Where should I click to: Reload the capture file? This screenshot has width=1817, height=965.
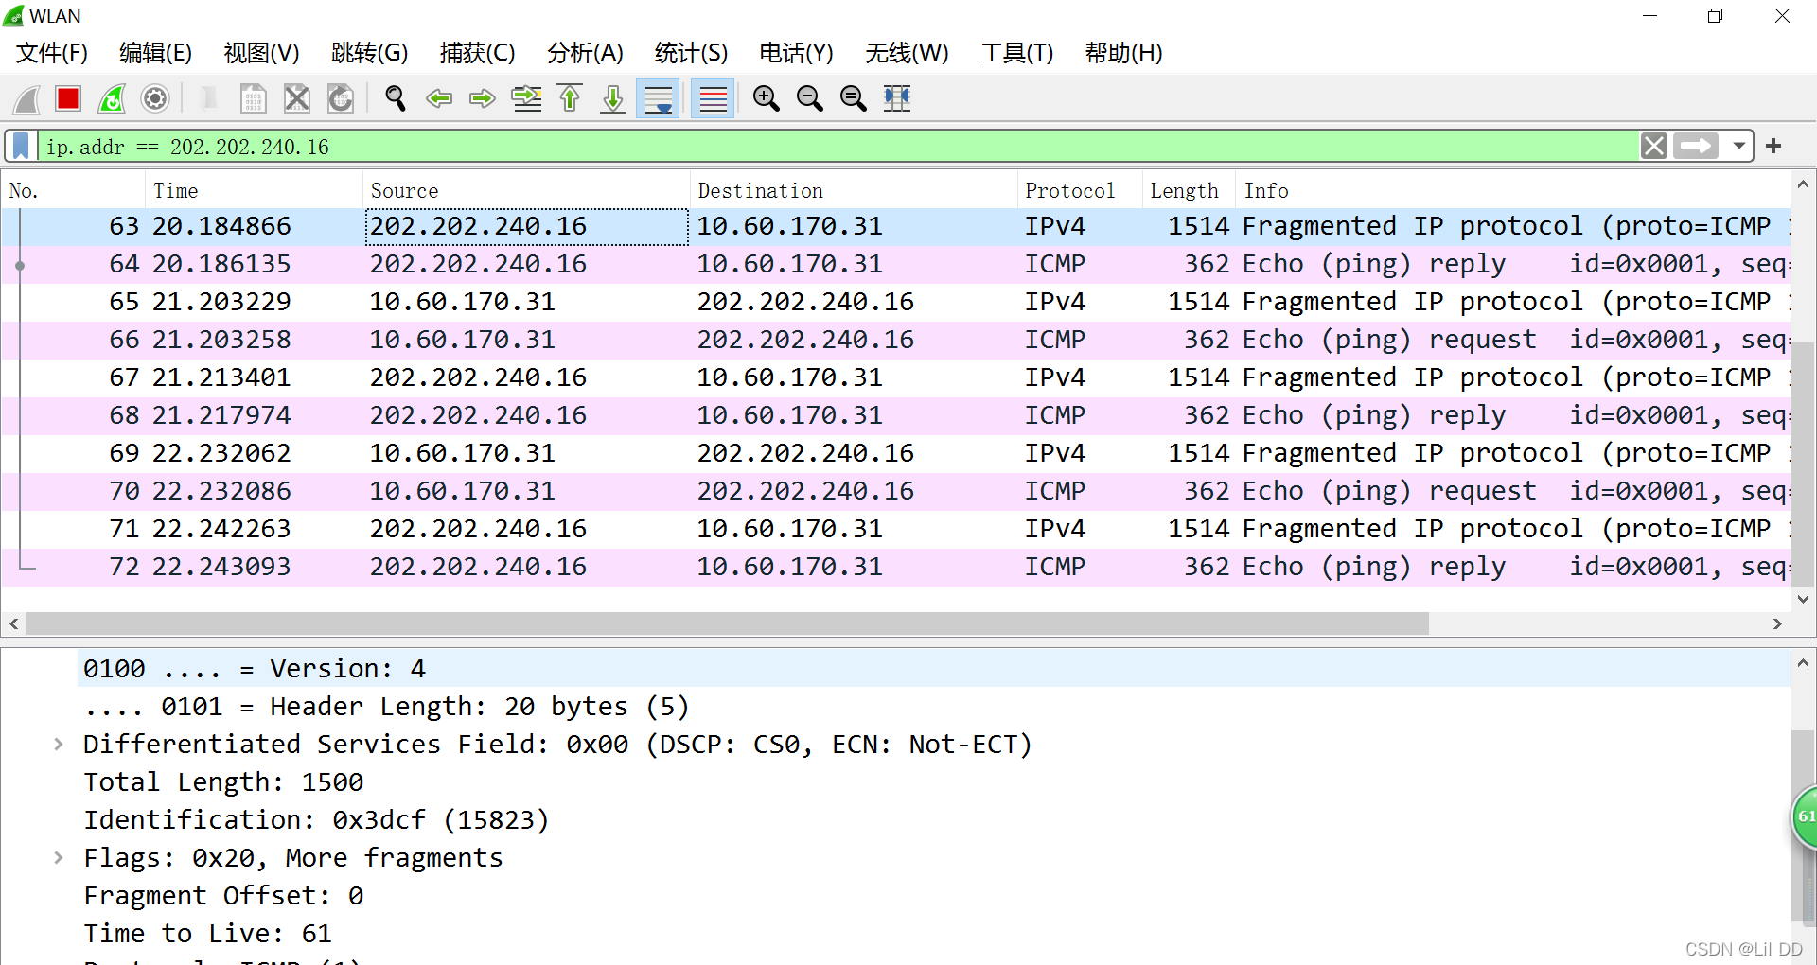pos(341,98)
